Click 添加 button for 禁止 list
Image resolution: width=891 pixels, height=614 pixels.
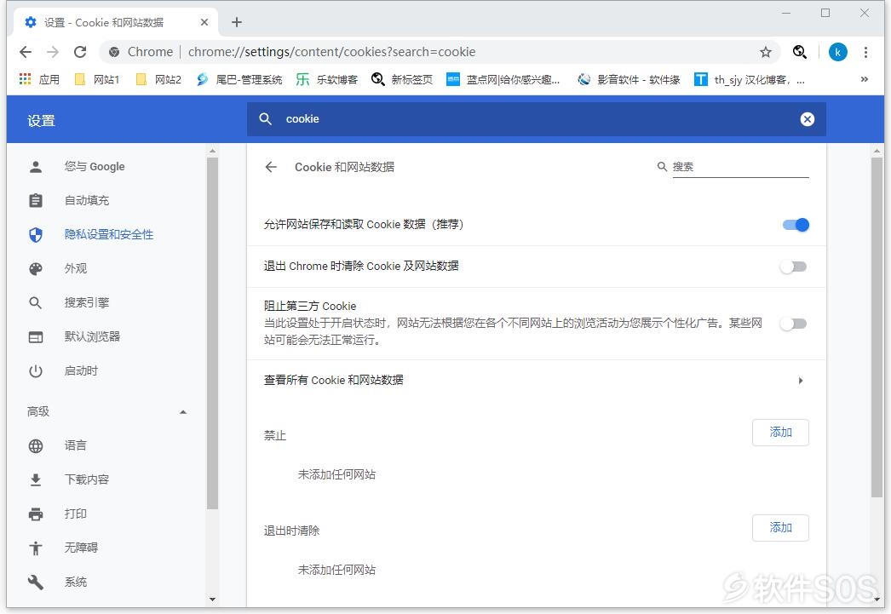pyautogui.click(x=780, y=433)
